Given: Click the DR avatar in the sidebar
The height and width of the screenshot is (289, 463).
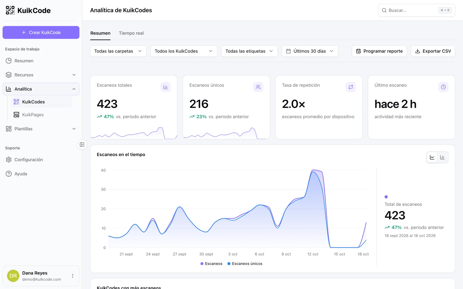Looking at the screenshot, I should point(13,276).
